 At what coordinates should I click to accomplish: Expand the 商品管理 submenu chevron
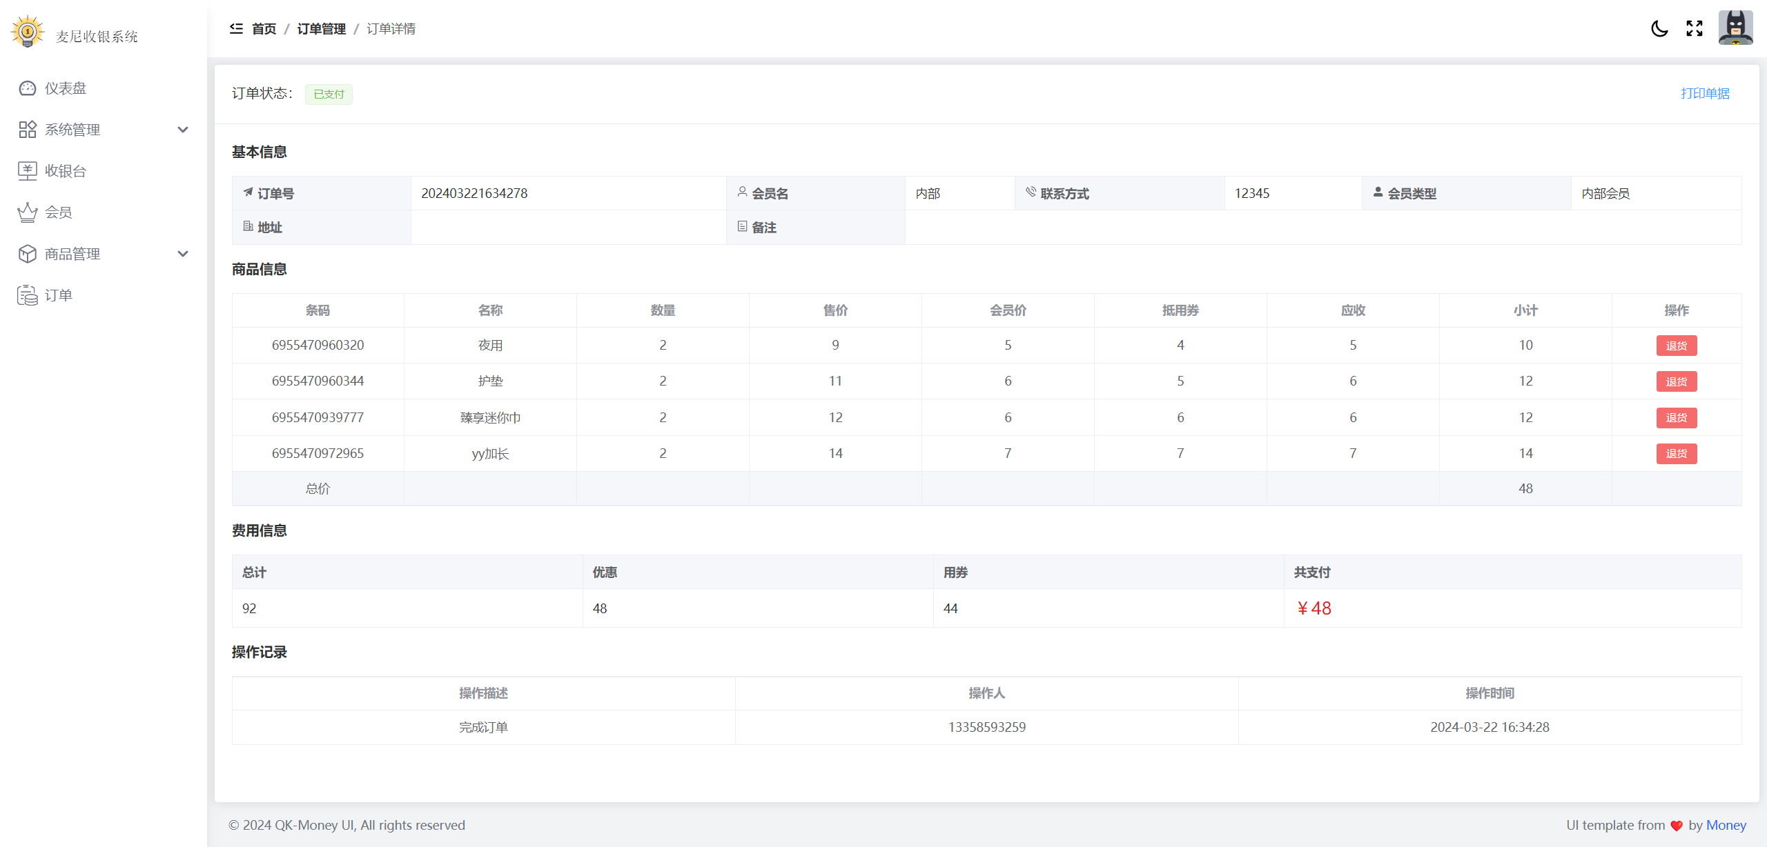[x=183, y=254]
